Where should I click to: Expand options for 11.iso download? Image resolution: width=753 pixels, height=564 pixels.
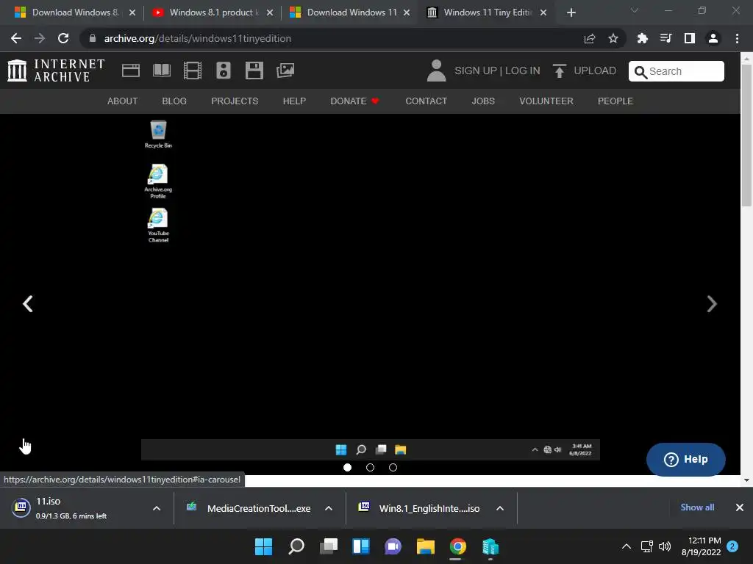click(x=157, y=508)
